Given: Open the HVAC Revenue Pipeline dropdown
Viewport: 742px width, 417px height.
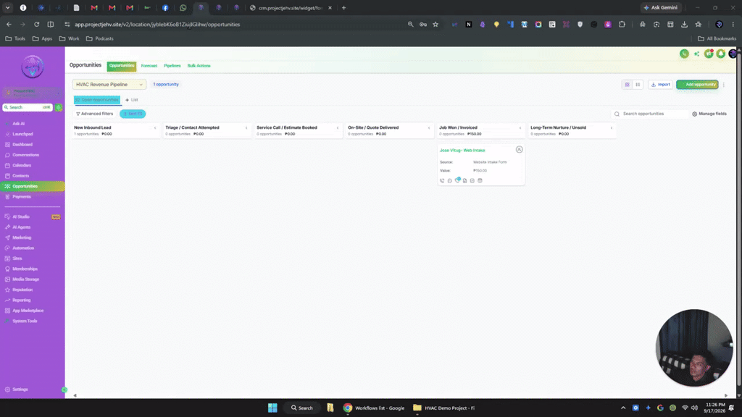Looking at the screenshot, I should pyautogui.click(x=109, y=84).
